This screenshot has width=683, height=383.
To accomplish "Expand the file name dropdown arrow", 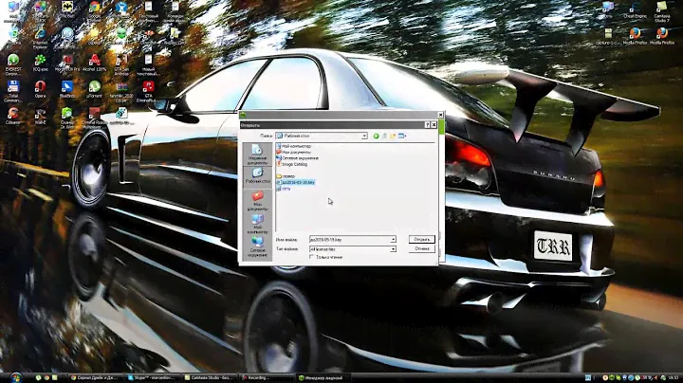I will [x=393, y=239].
